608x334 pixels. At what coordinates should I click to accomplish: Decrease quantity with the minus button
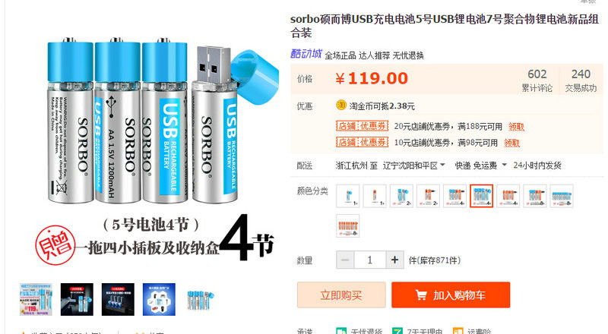click(345, 260)
